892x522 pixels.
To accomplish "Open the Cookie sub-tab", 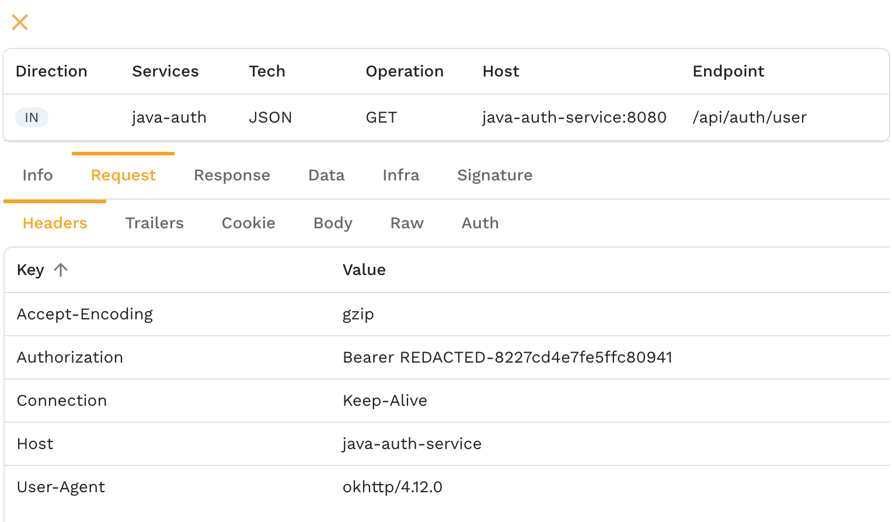I will 248,223.
